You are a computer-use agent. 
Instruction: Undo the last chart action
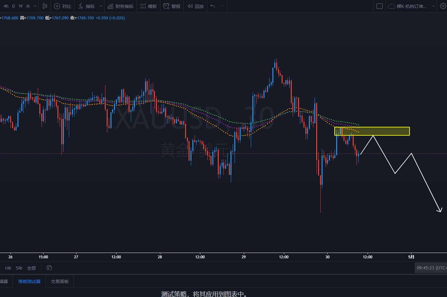click(x=213, y=6)
